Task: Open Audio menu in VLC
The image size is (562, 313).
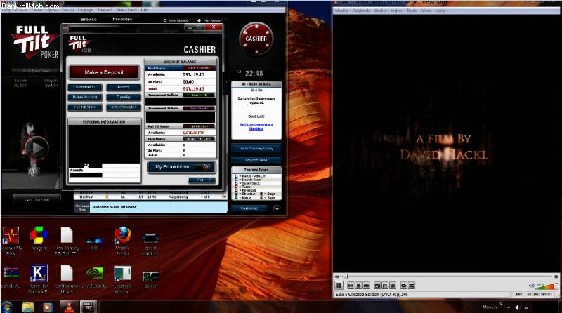Action: 380,11
